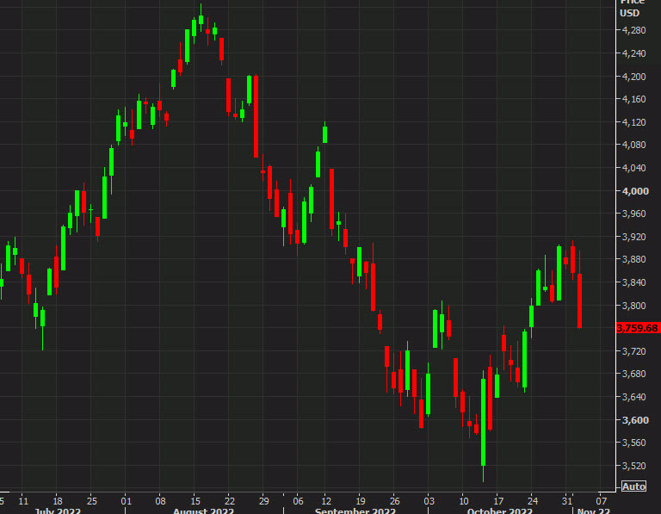Select the 4,080 price axis label
Image resolution: width=661 pixels, height=514 pixels.
[634, 145]
